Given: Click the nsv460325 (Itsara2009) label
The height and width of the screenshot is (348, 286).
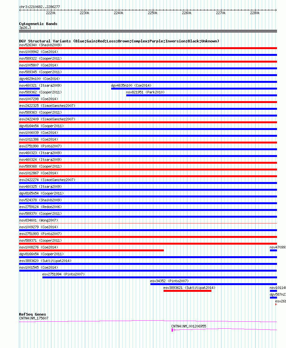Looking at the screenshot, I should coord(40,187).
